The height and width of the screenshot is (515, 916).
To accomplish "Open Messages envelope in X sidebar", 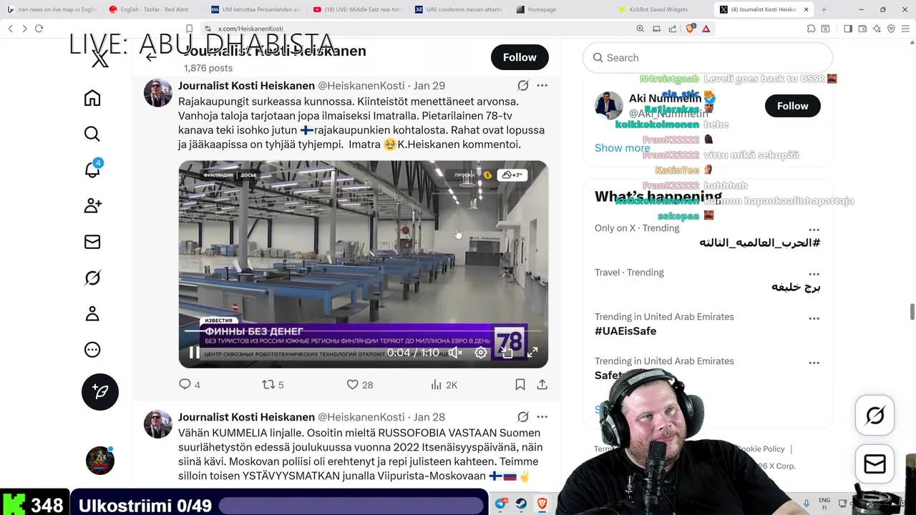I will click(x=92, y=242).
